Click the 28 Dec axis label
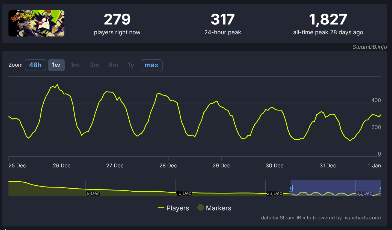The width and height of the screenshot is (392, 230). [168, 165]
